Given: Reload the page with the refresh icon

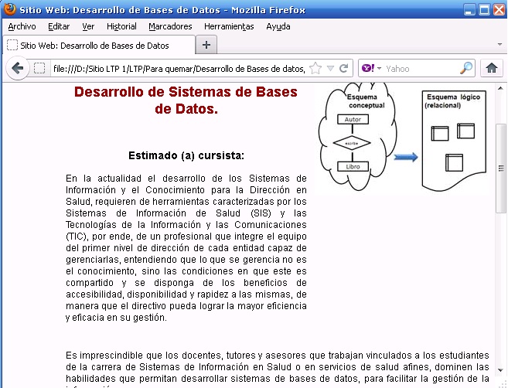Looking at the screenshot, I should tap(344, 68).
